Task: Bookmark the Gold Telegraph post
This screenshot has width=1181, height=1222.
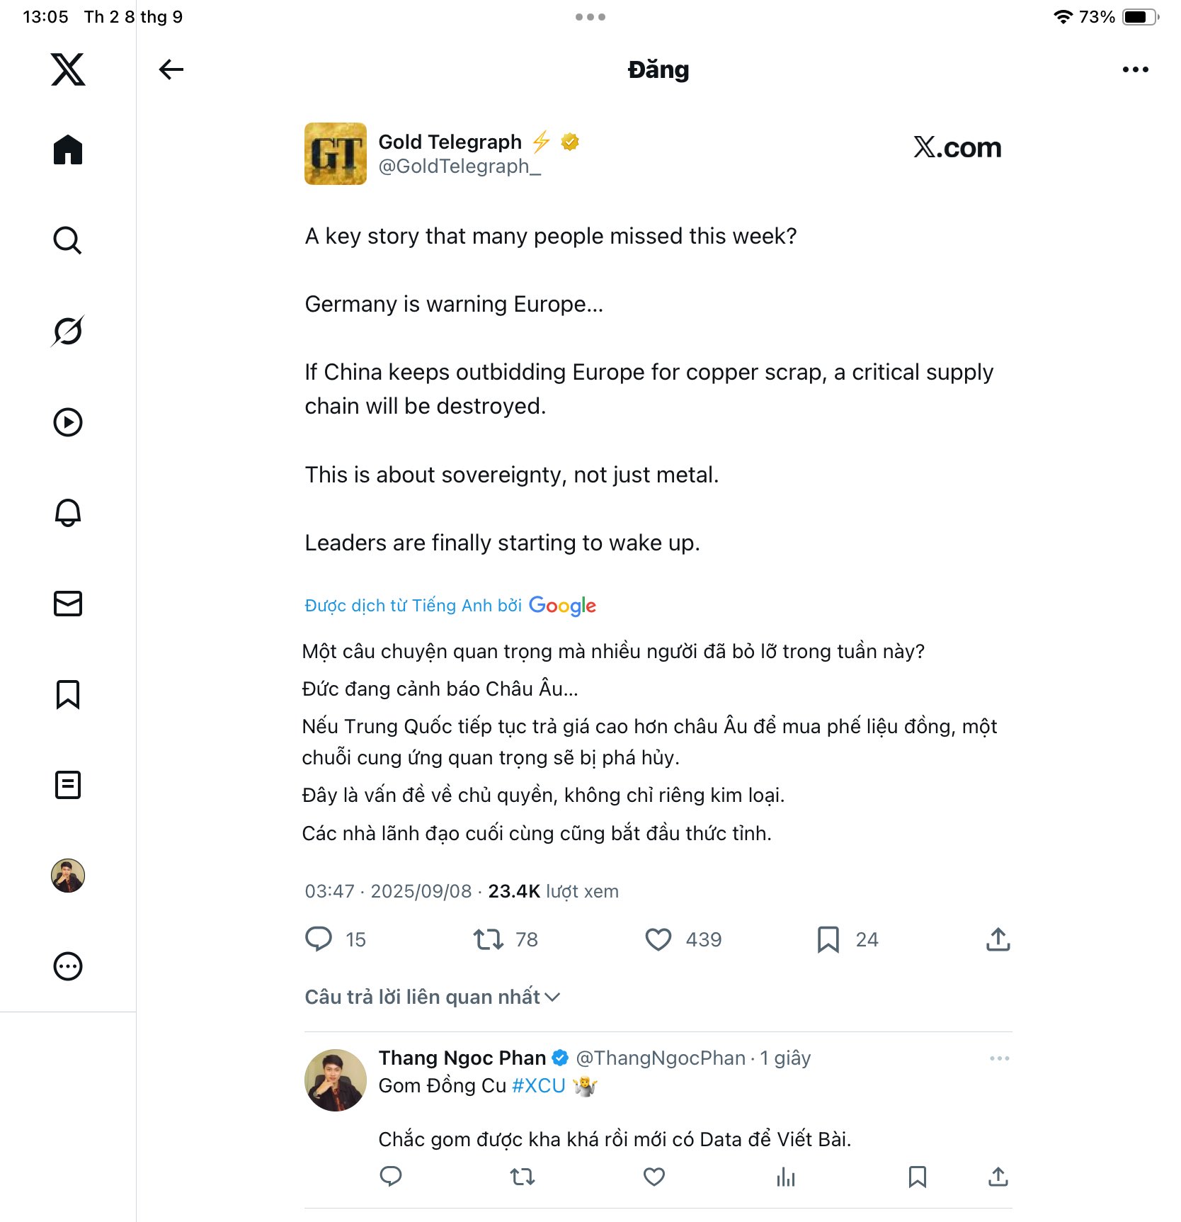Action: [828, 939]
